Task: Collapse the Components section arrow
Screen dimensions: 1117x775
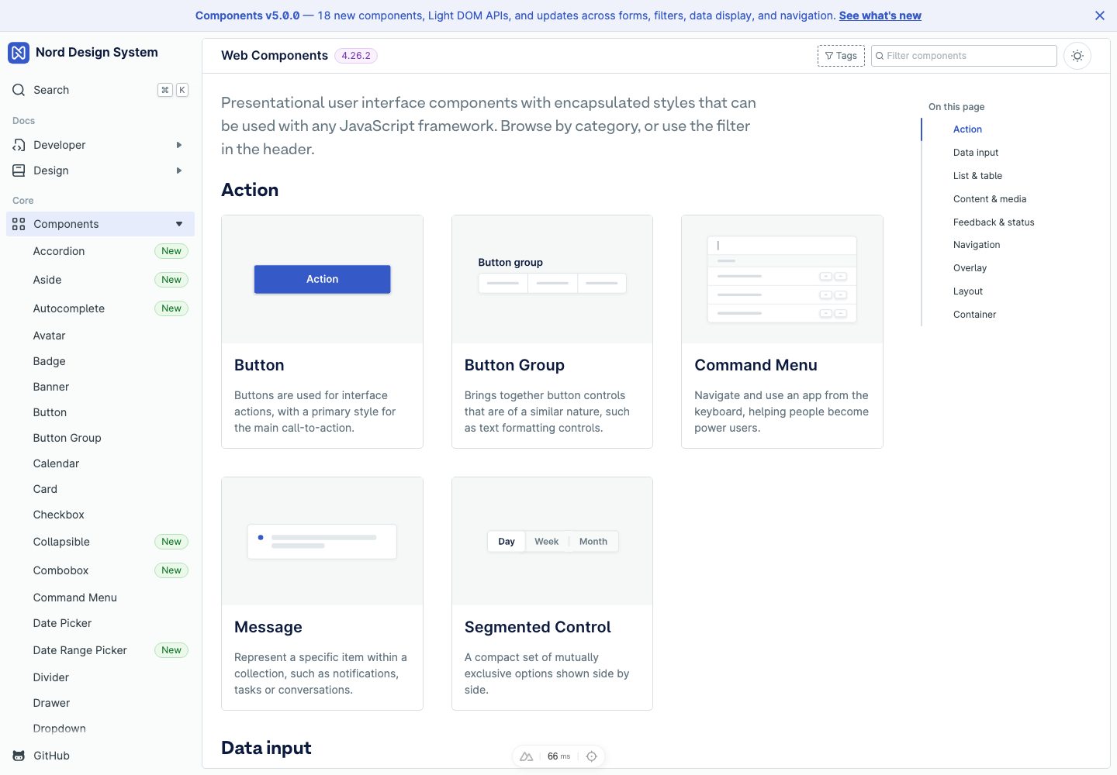Action: pyautogui.click(x=179, y=224)
